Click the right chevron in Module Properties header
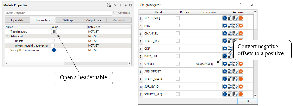Screen dimensions: 293x106 click(x=121, y=5)
